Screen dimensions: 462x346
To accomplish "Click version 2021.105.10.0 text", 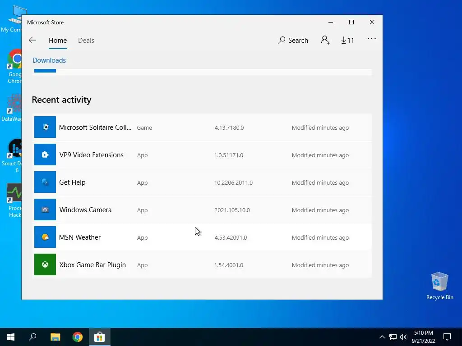I will tap(232, 210).
